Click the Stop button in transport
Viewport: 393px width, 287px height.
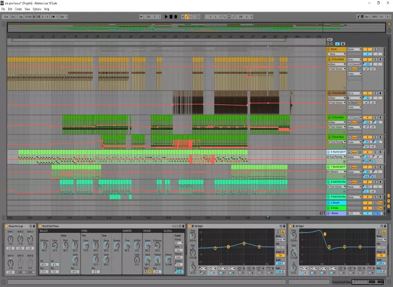click(x=171, y=17)
